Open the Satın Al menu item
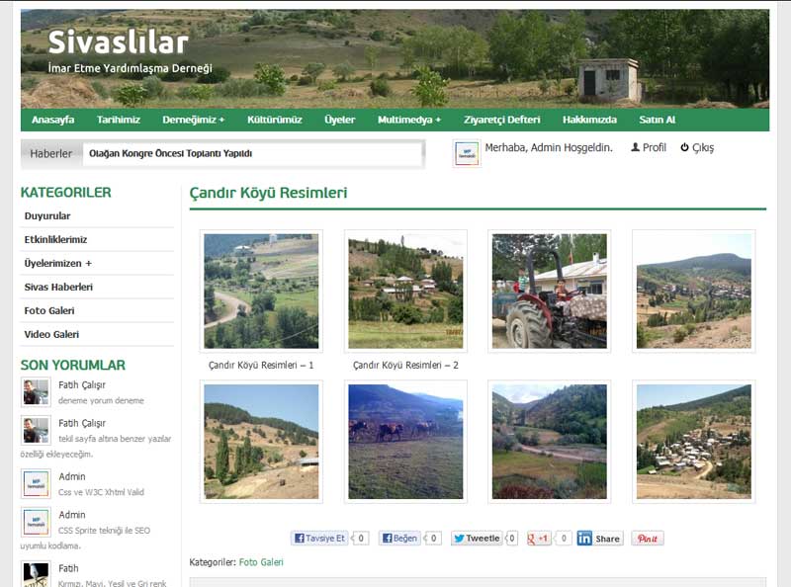Screen dimensions: 791x587 coord(657,120)
